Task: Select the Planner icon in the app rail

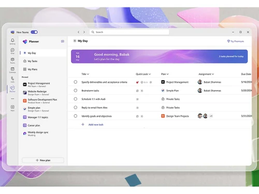Action: coord(12,88)
